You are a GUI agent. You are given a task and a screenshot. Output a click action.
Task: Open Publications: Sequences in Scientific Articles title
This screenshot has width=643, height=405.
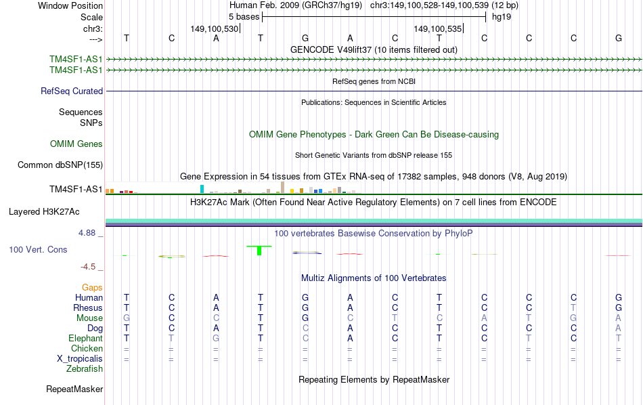tap(374, 102)
